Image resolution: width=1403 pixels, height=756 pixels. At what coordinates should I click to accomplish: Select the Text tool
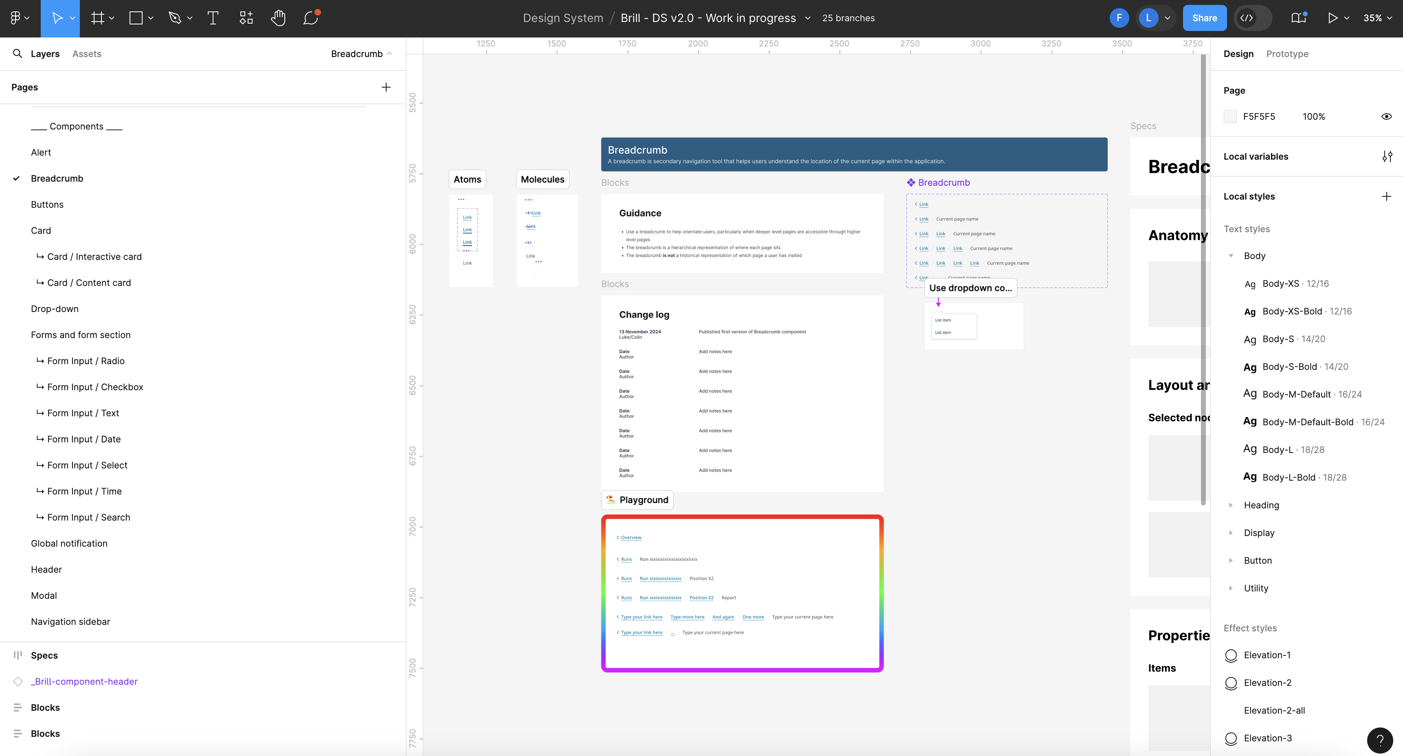pyautogui.click(x=212, y=18)
